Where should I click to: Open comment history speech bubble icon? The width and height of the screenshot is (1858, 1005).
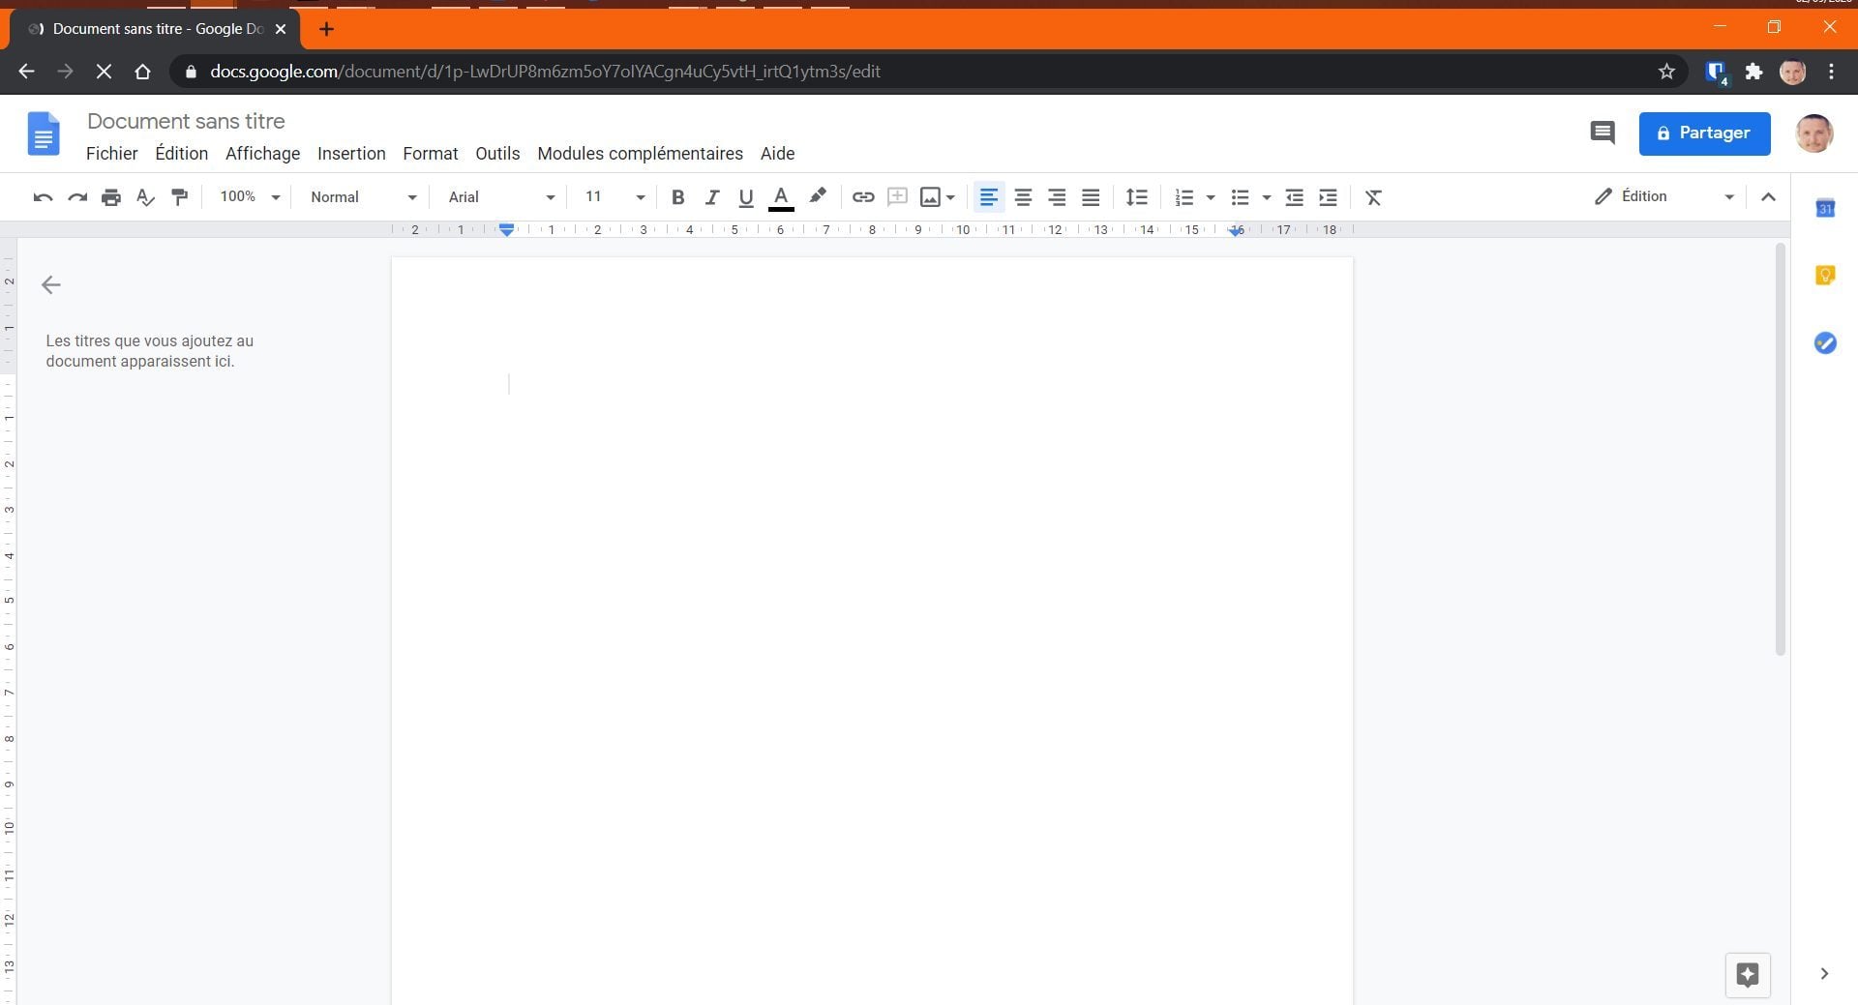point(1603,133)
